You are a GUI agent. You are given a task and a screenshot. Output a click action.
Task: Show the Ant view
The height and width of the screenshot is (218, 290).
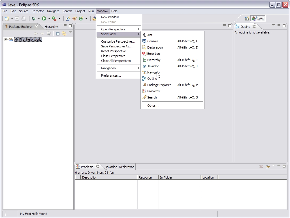pos(172,35)
